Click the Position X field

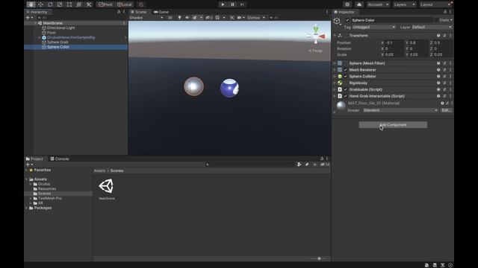coord(394,43)
